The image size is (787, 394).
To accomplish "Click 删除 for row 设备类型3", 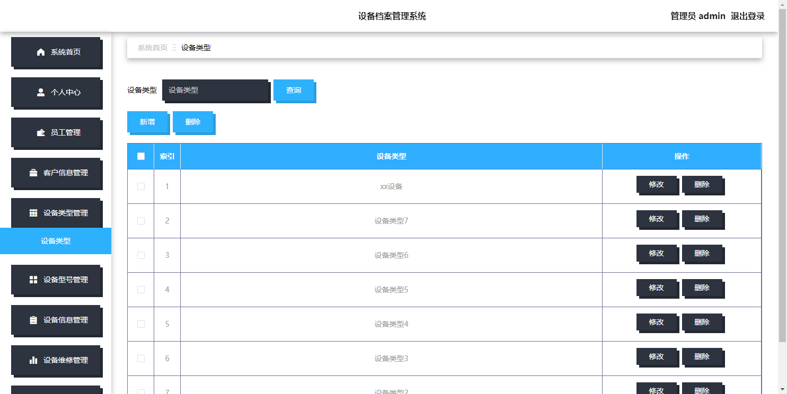I will pos(702,357).
